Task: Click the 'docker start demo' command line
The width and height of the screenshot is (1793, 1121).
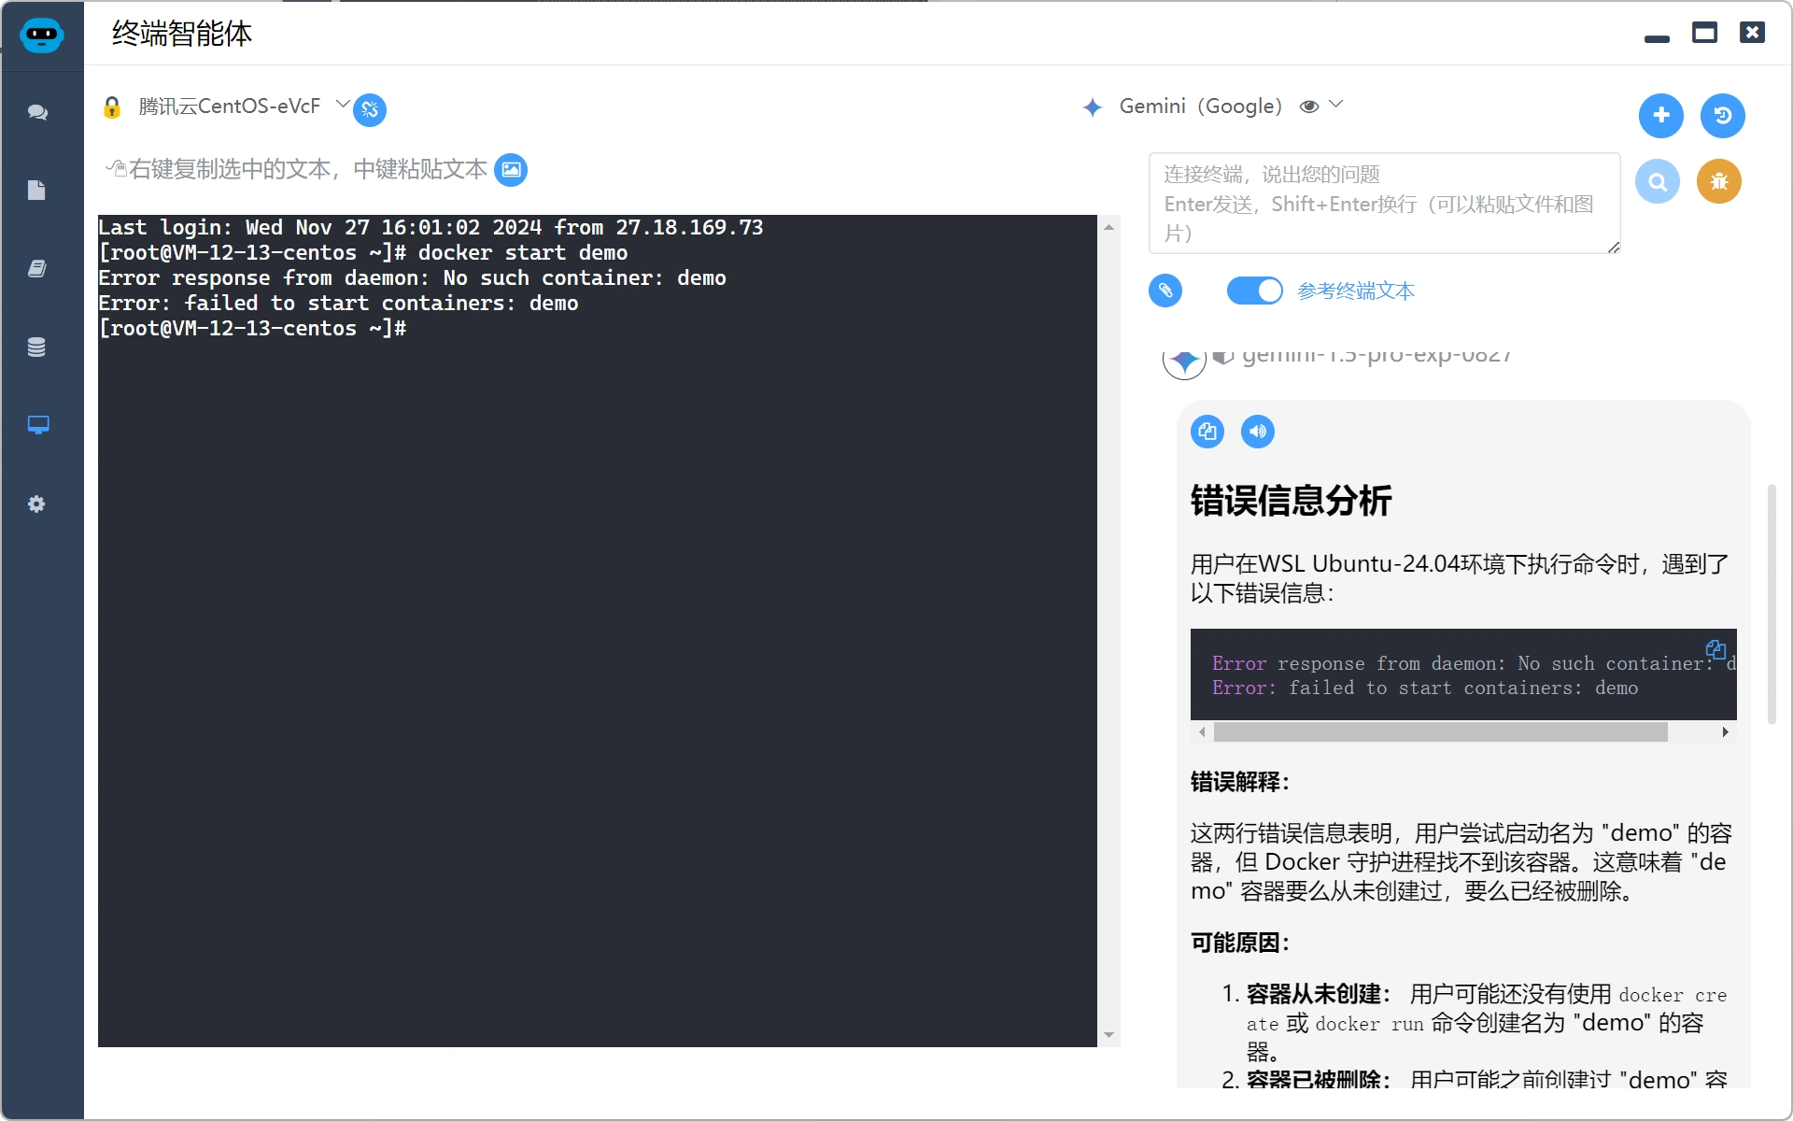Action: 363,253
